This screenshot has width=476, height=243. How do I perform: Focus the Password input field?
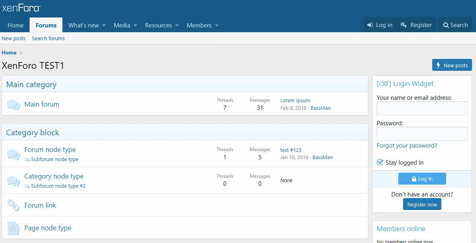coord(422,134)
